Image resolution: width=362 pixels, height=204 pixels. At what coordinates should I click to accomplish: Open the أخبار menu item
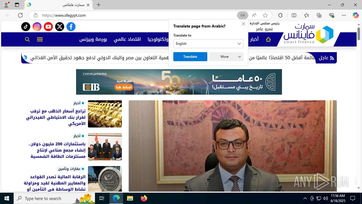(x=254, y=39)
